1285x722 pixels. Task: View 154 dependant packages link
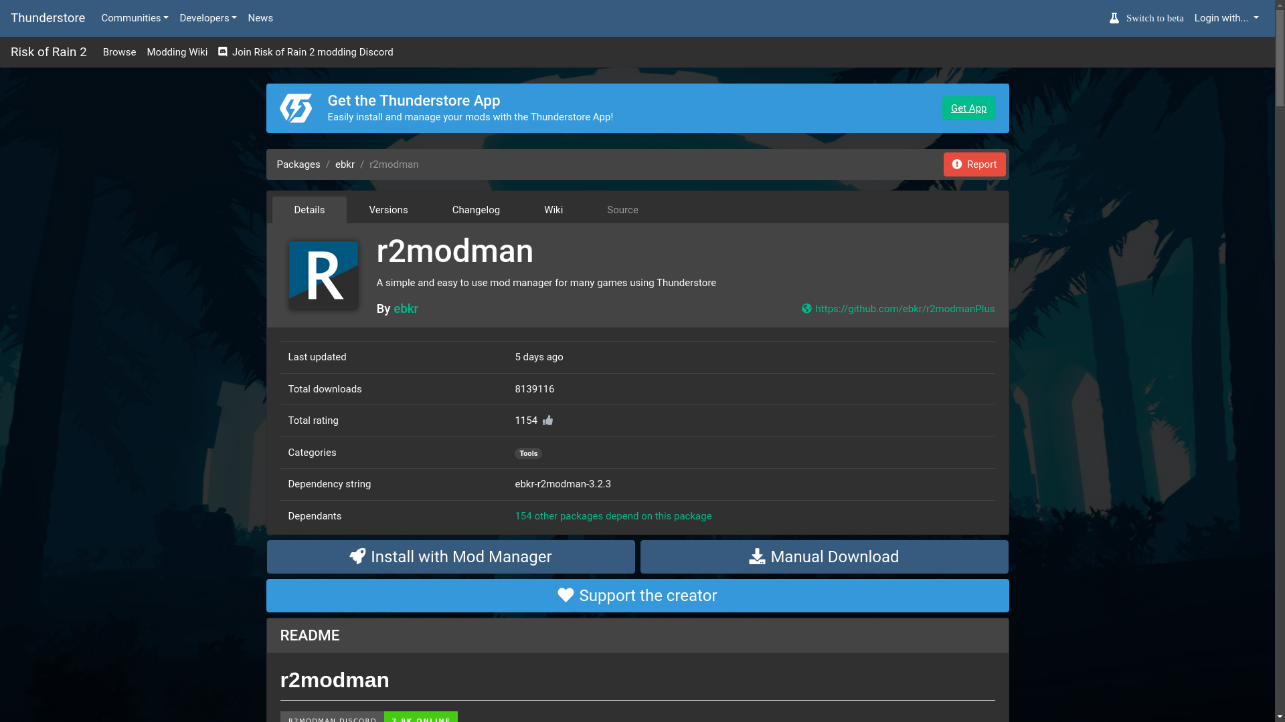click(613, 516)
